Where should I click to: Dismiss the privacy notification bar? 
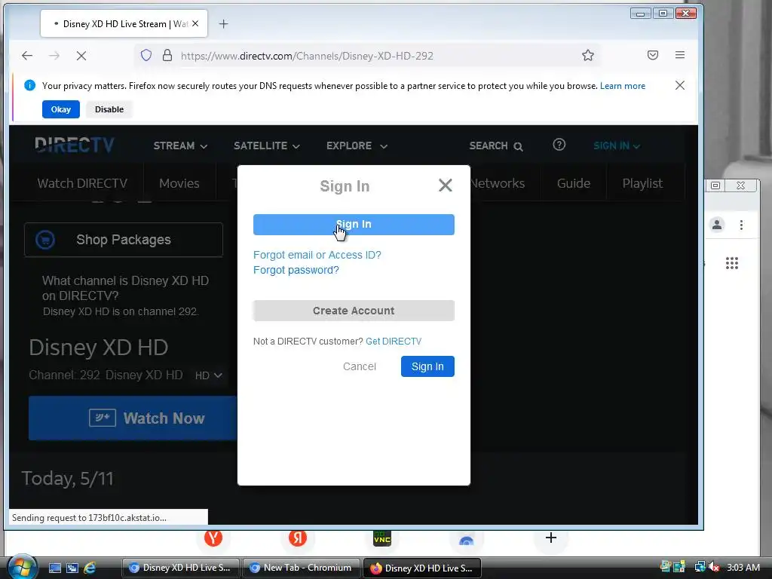point(680,85)
